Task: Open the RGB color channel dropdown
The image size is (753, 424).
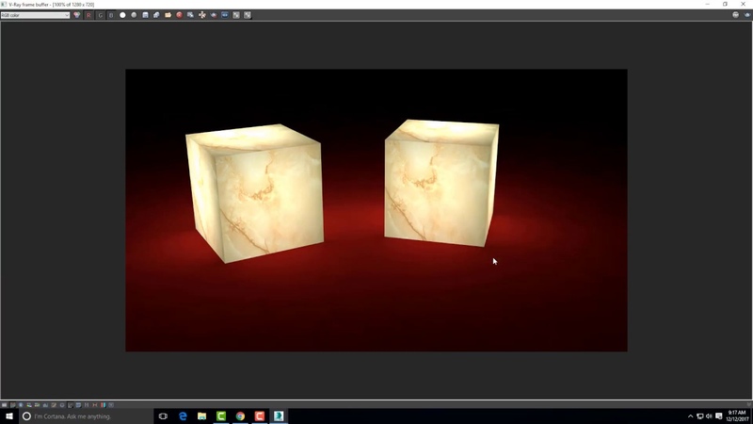Action: click(x=35, y=15)
